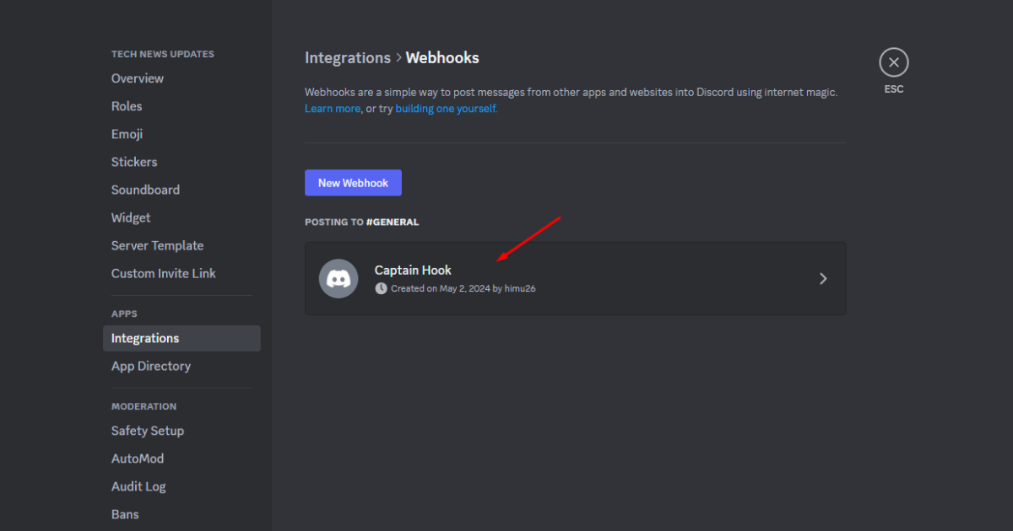Close settings with the ESC X icon
Image resolution: width=1013 pixels, height=531 pixels.
click(894, 62)
